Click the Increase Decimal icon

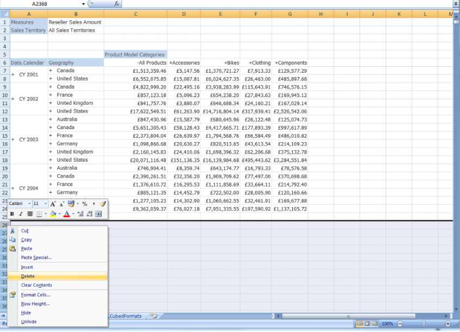pos(80,214)
